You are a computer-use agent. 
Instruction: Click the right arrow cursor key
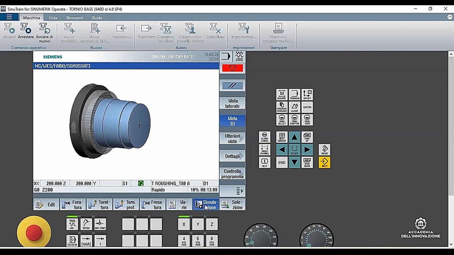[x=307, y=149]
